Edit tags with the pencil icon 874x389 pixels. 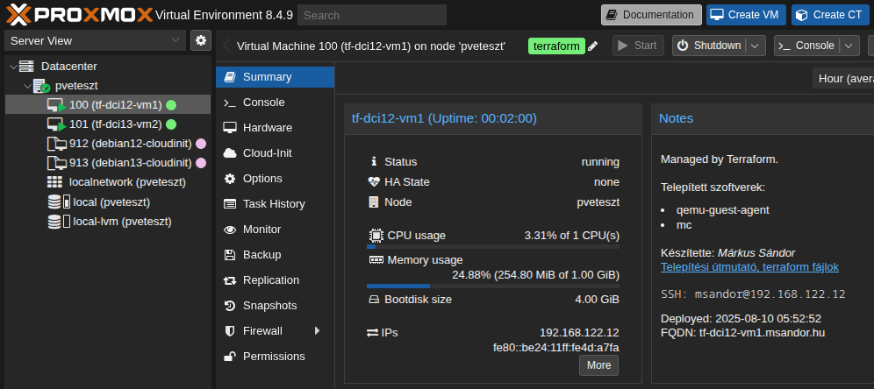[593, 46]
